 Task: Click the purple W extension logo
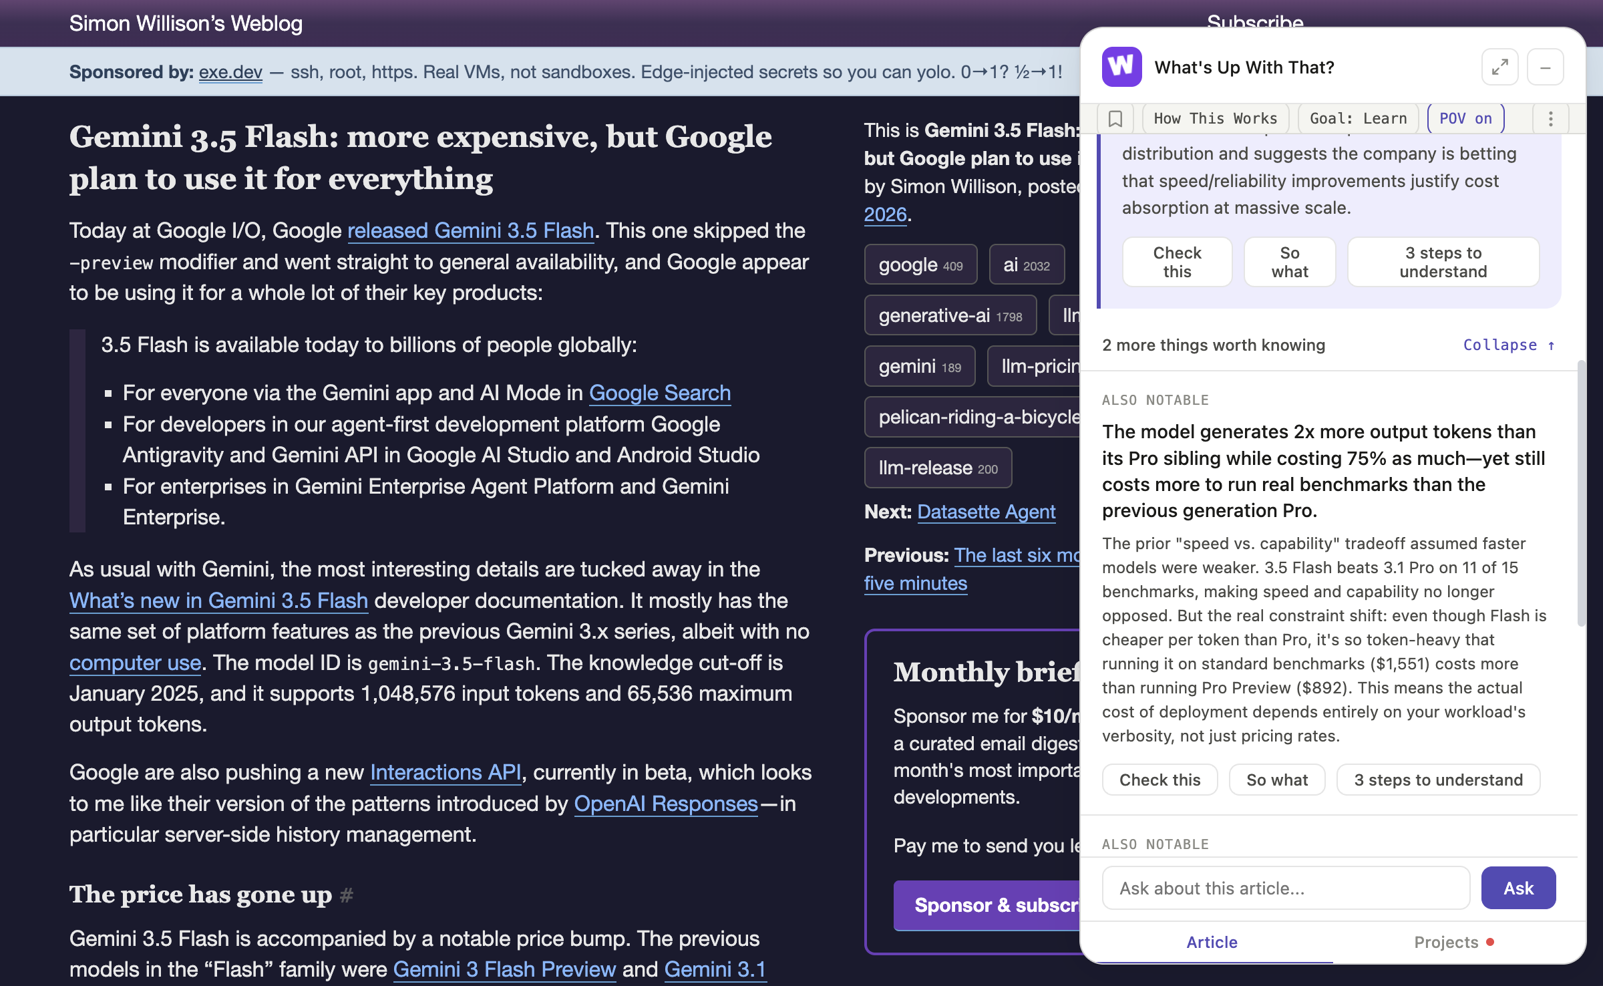pyautogui.click(x=1121, y=67)
